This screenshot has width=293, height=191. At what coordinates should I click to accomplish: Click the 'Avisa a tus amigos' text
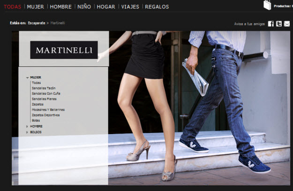[249, 24]
